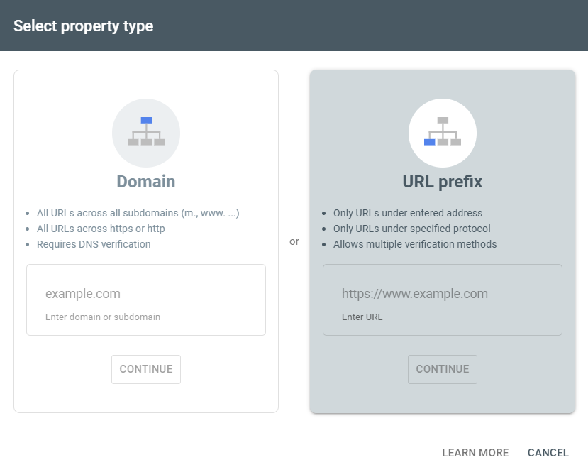Focus the https://www.example.com URL field
Screen dimensions: 588x472
tap(442, 294)
